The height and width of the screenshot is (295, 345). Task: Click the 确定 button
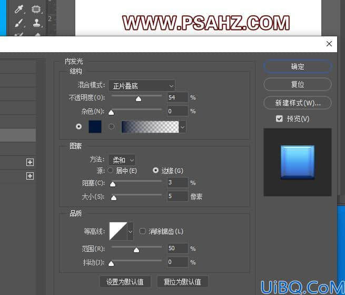(x=298, y=66)
